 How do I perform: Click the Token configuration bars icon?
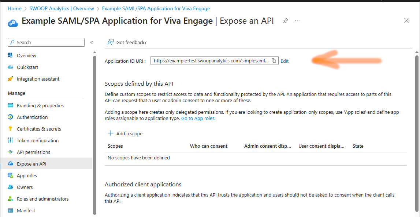point(10,140)
